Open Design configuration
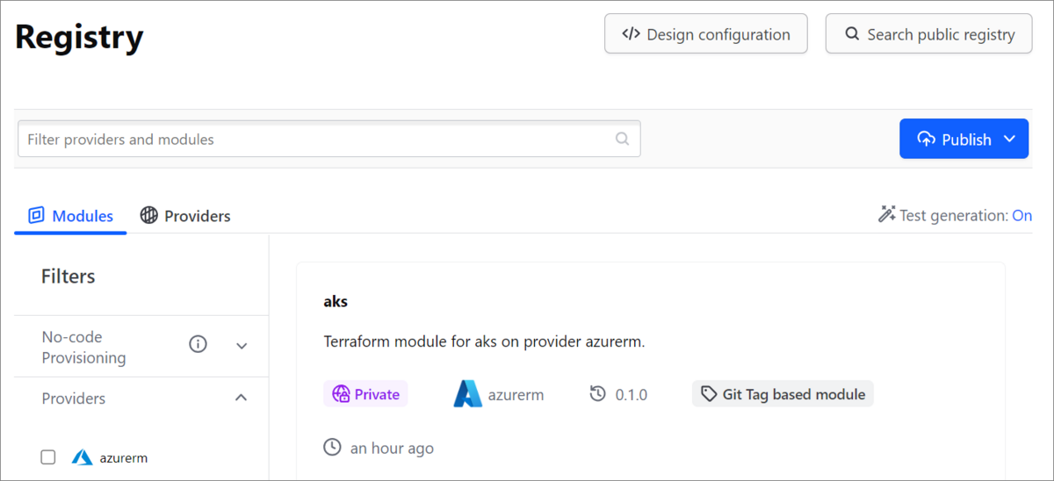 pyautogui.click(x=706, y=34)
